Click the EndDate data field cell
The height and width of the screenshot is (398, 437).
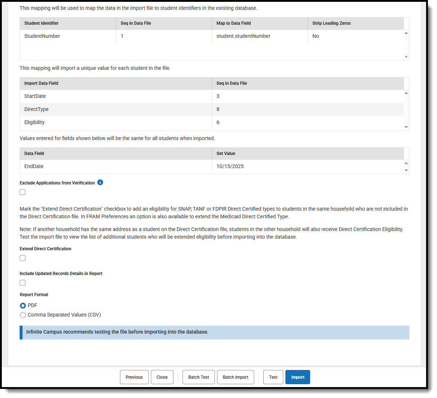116,166
